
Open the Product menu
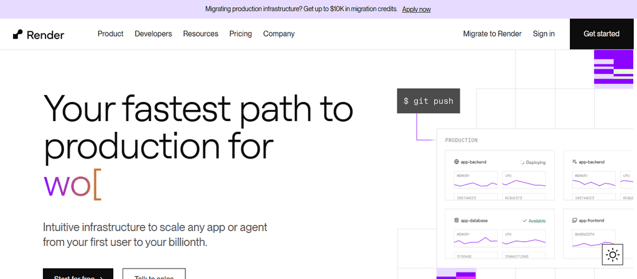[x=111, y=34]
